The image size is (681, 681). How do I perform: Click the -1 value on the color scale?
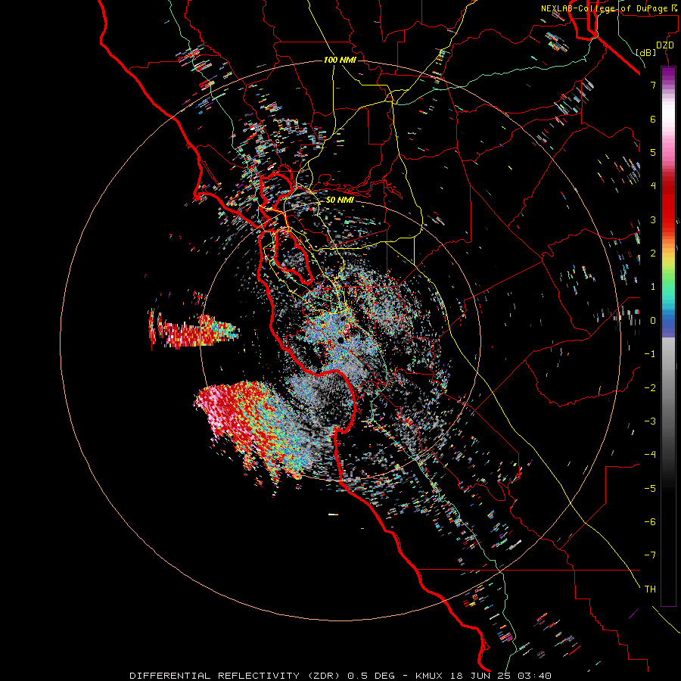[650, 354]
